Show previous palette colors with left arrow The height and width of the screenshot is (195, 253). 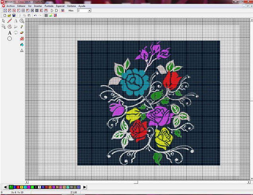[x=5, y=187]
